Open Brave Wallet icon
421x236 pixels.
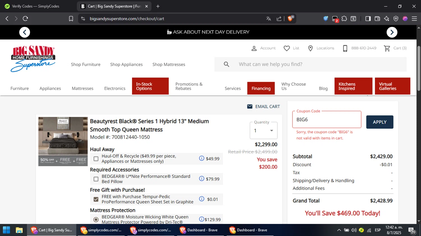[x=377, y=18]
